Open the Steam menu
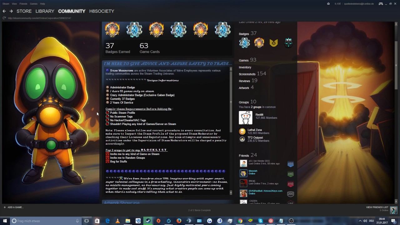Image resolution: width=400 pixels, height=225 pixels. point(6,4)
